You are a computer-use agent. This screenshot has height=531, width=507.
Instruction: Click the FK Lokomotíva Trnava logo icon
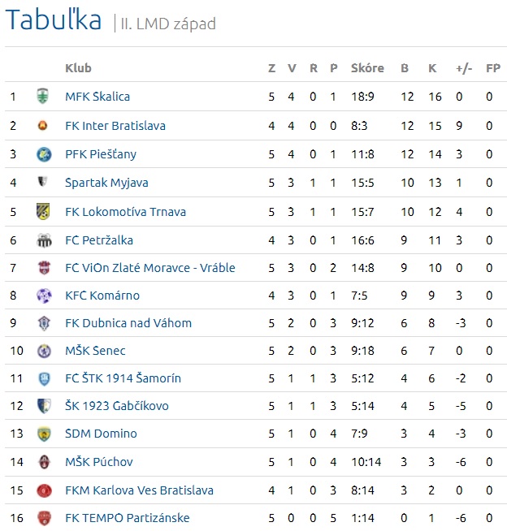[x=43, y=212]
